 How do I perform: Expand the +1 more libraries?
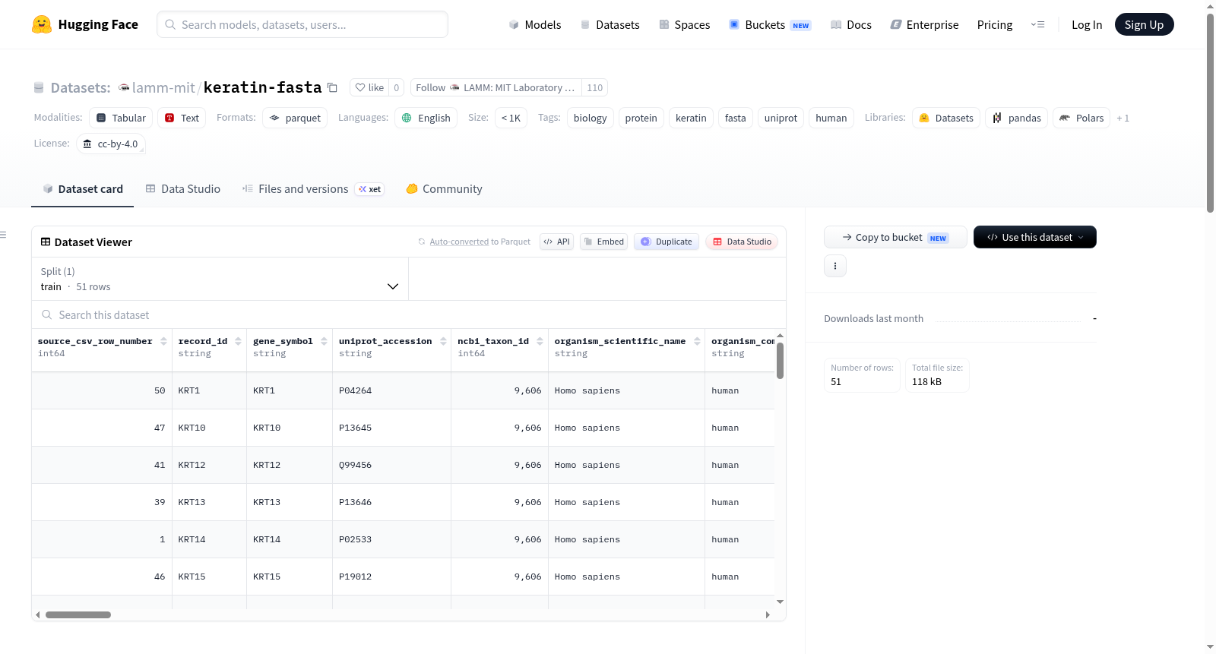pos(1123,118)
